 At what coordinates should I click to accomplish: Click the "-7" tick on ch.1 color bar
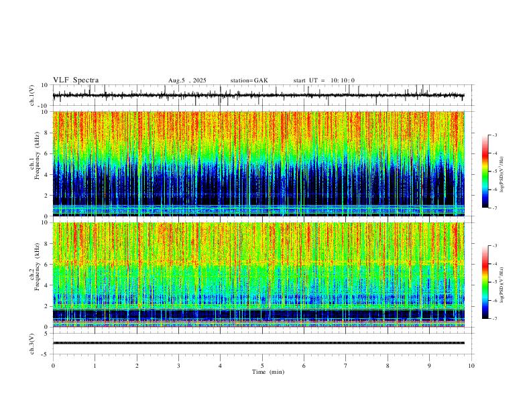(494, 208)
